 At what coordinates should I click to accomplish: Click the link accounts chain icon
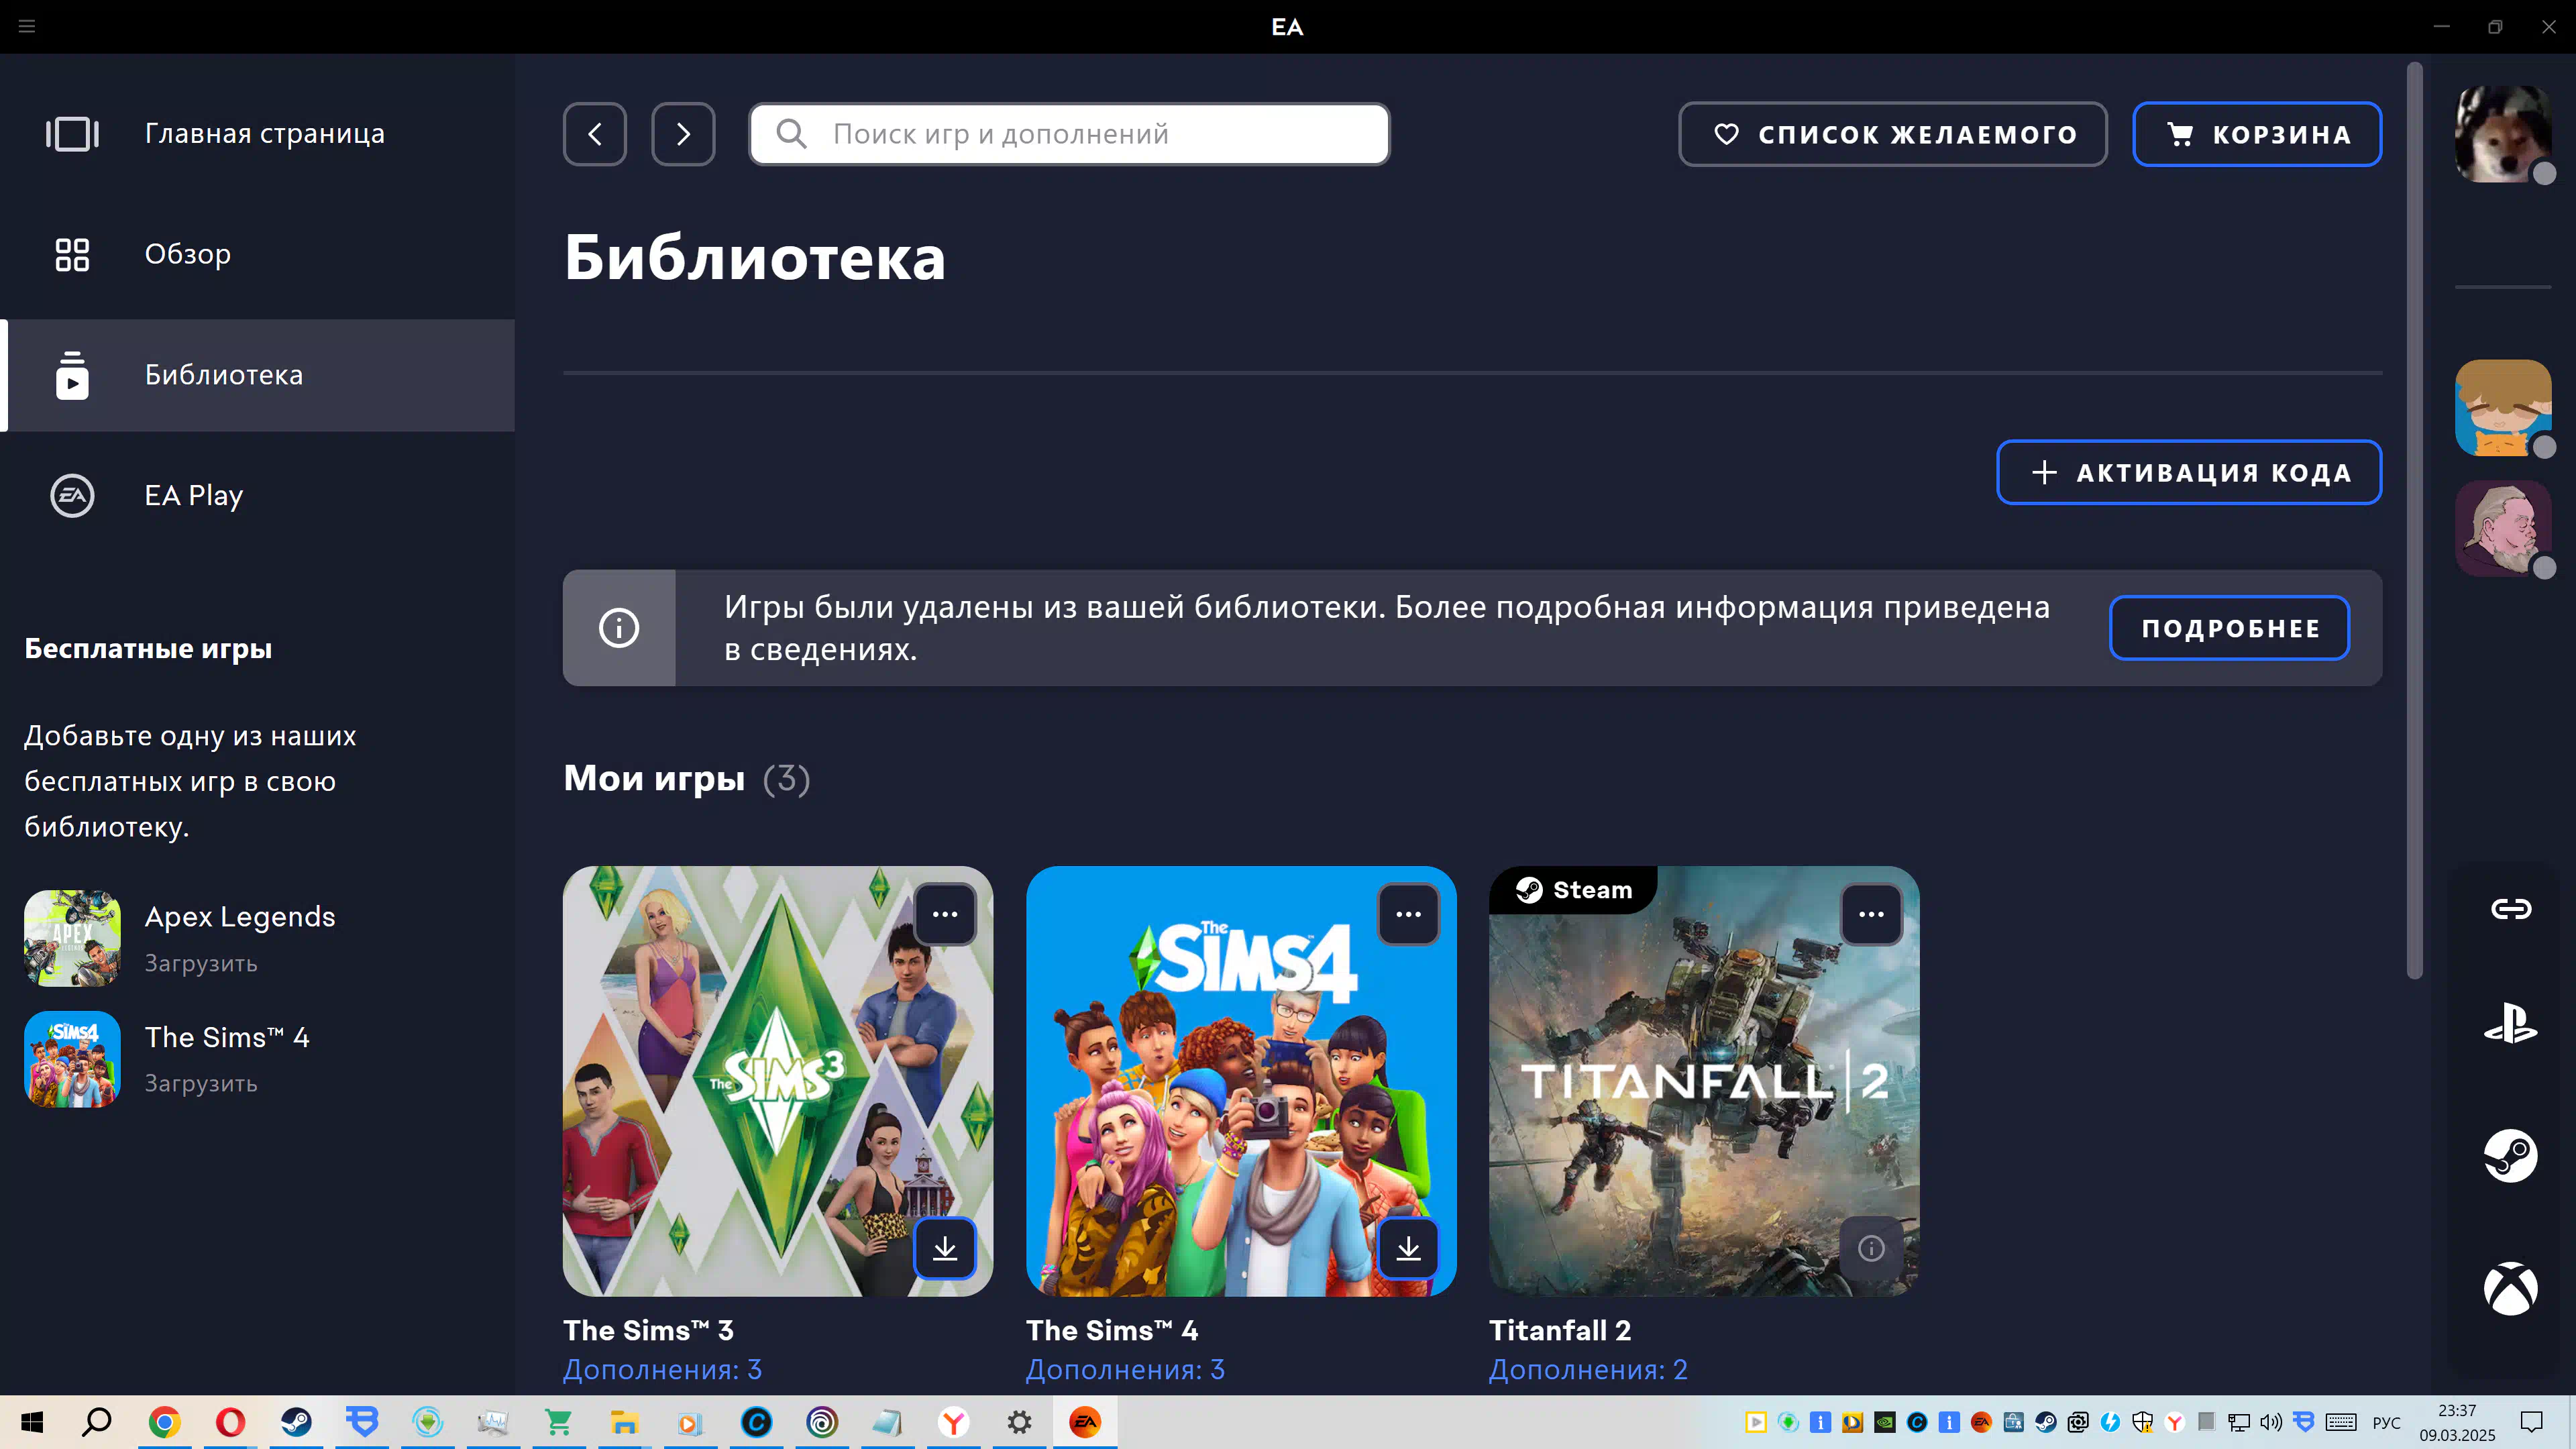[x=2510, y=908]
